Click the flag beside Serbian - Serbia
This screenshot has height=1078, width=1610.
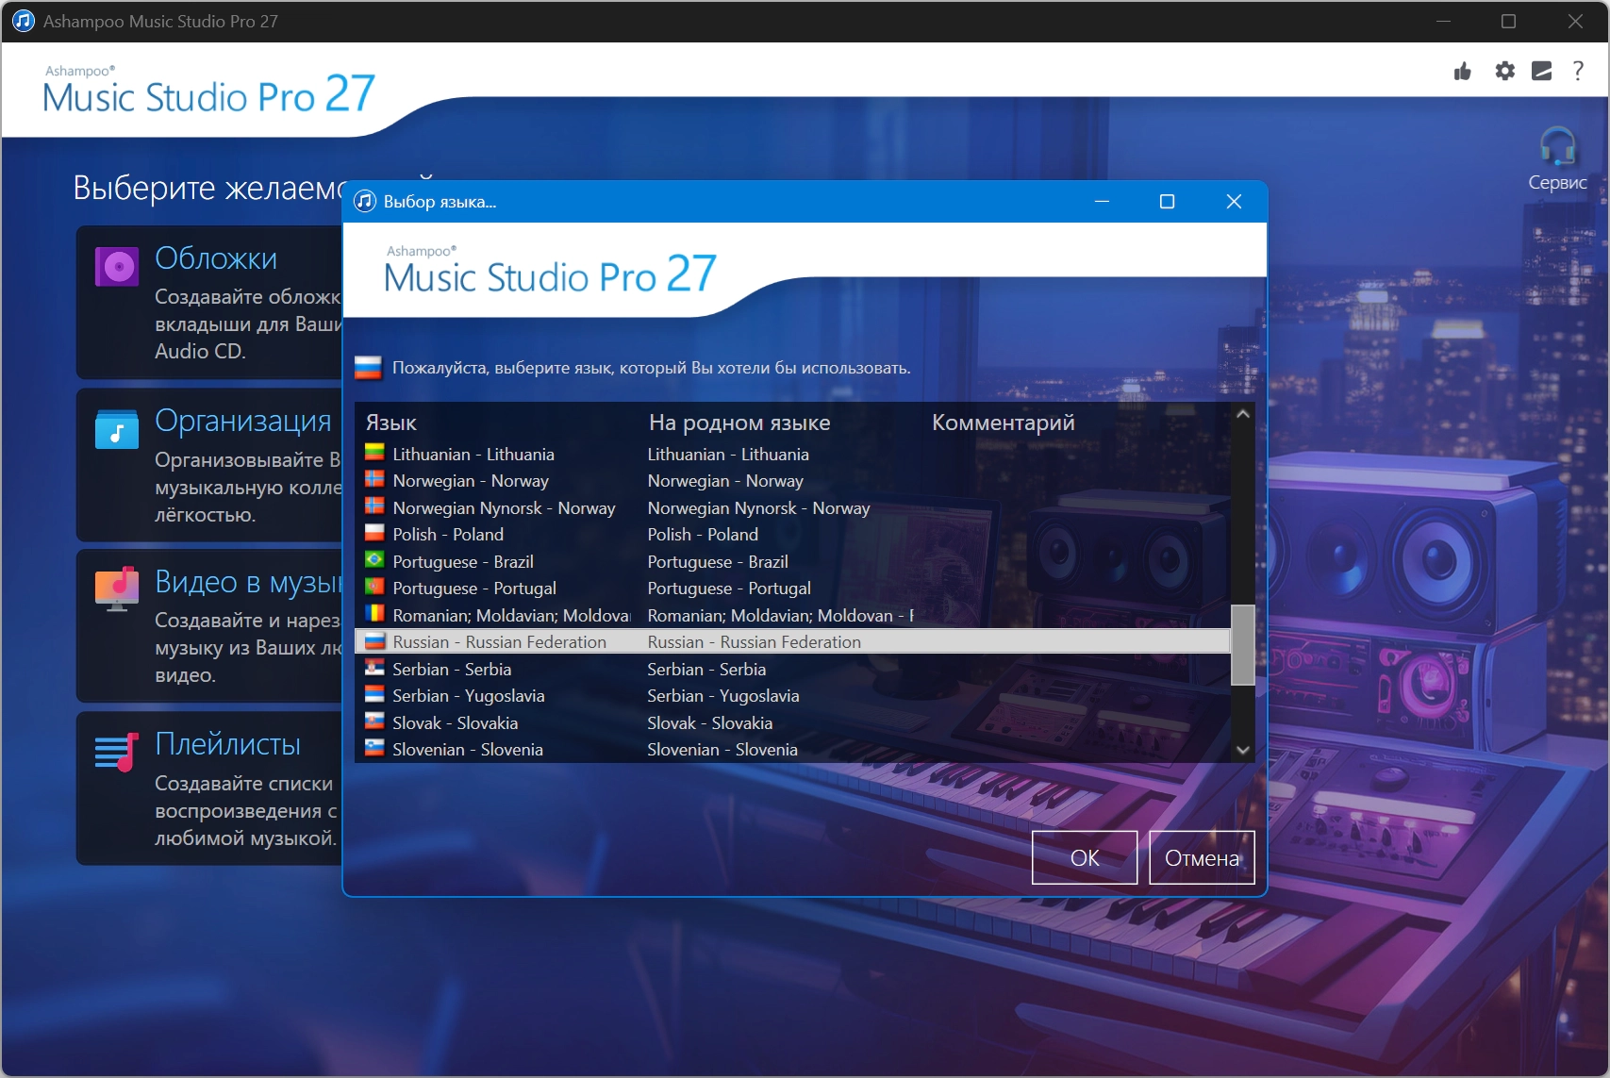coord(374,668)
